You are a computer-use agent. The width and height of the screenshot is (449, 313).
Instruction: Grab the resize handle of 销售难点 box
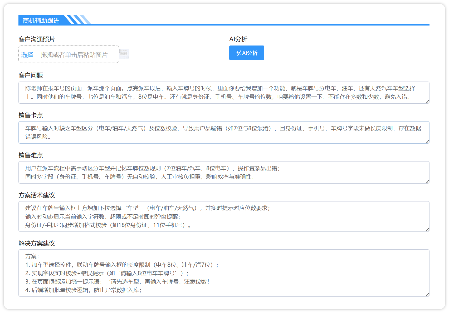(x=427, y=181)
